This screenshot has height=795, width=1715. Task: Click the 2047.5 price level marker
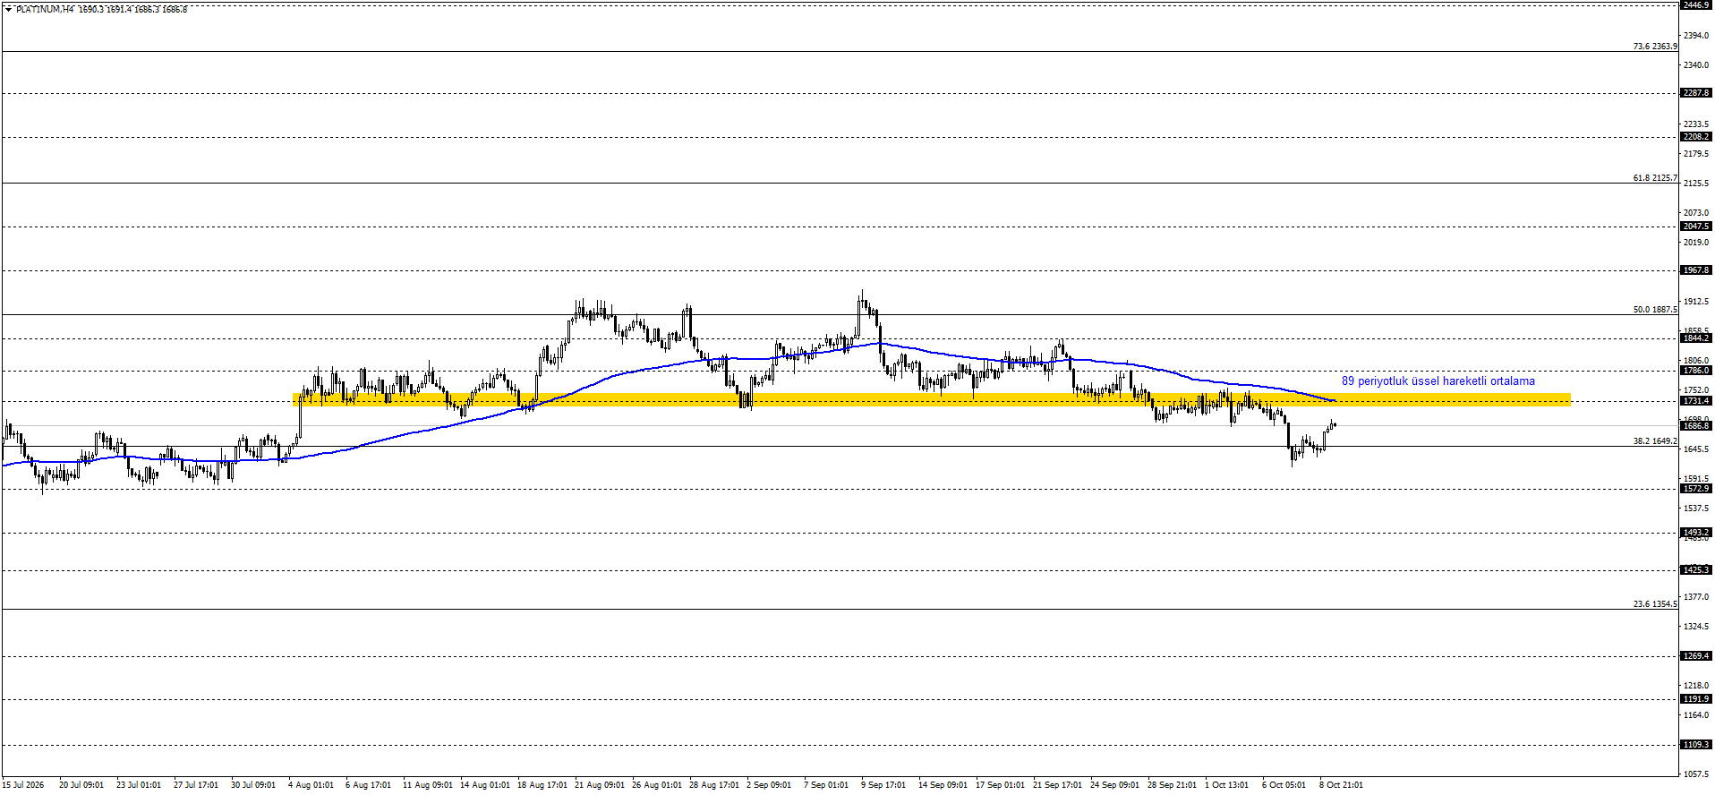(1696, 227)
